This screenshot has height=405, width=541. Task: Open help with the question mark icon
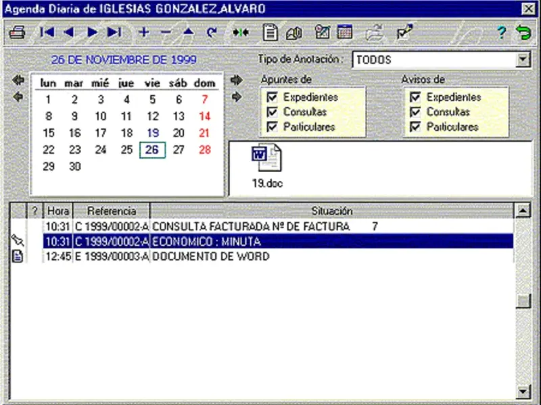pyautogui.click(x=501, y=32)
